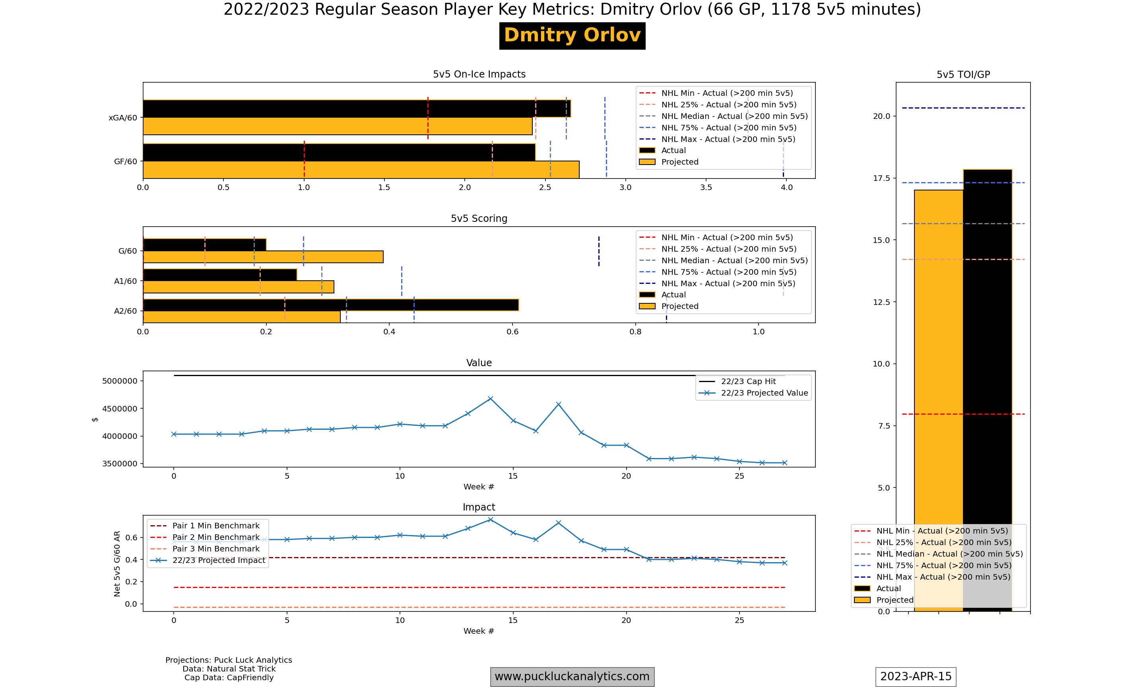Click the orange Projected bar for A1/60
Viewport: 1145px width, 687px height.
coord(239,287)
